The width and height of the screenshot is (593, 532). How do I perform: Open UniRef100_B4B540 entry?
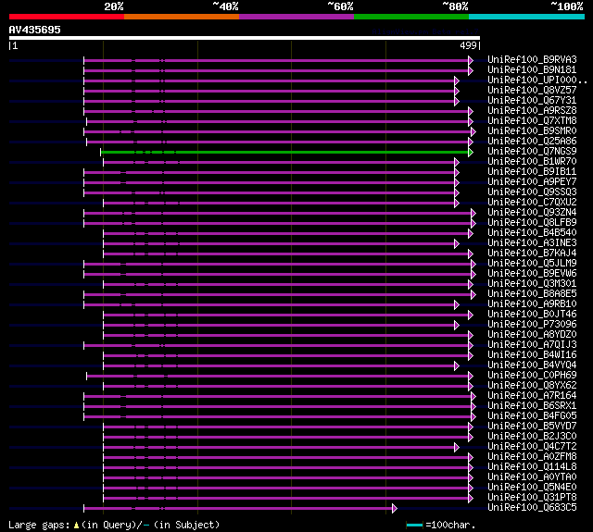[x=532, y=233]
